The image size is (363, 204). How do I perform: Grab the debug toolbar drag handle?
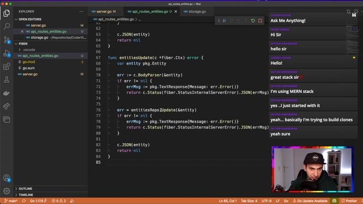219,21
